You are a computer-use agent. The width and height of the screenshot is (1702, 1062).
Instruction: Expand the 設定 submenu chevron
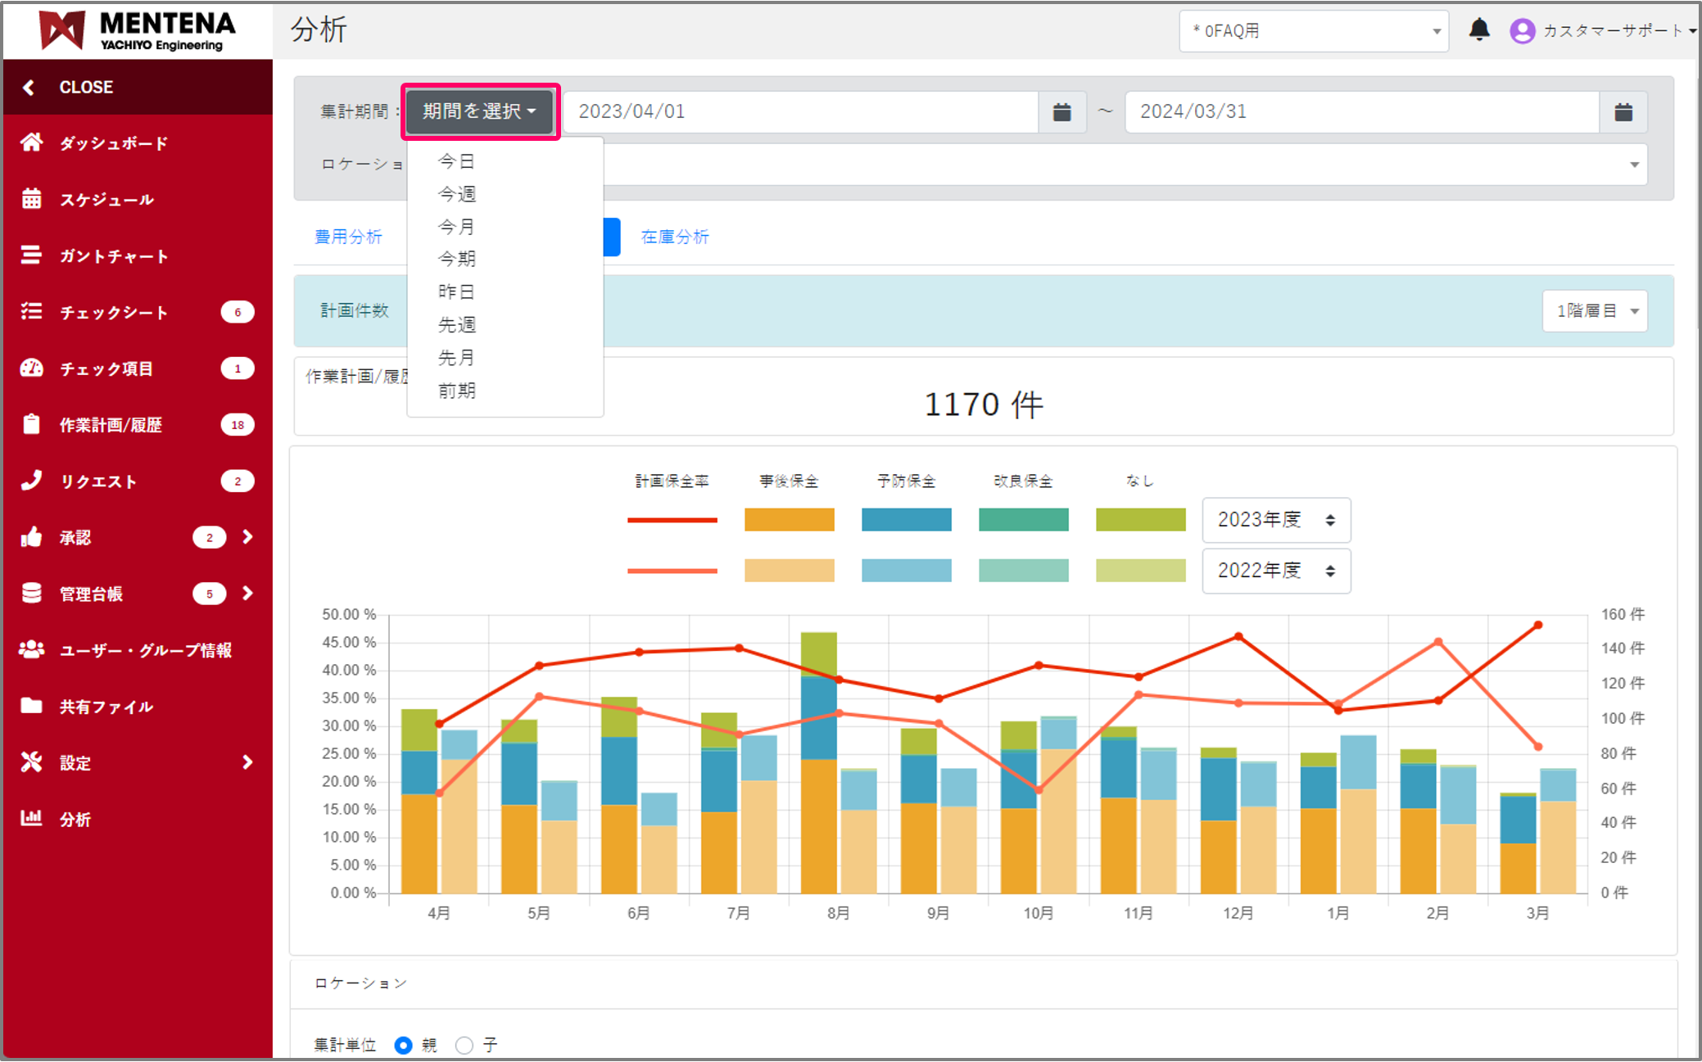(x=247, y=762)
